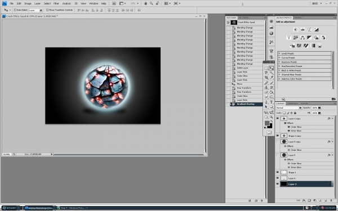Viewport: 338px width, 211px height.
Task: Open Windows Picture viewer taskbar button
Action: point(73,208)
